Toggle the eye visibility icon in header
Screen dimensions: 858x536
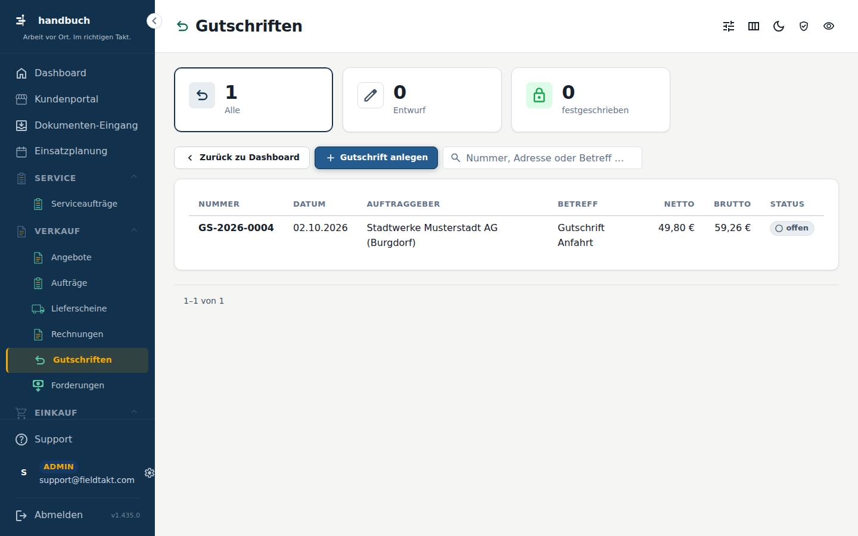[829, 26]
